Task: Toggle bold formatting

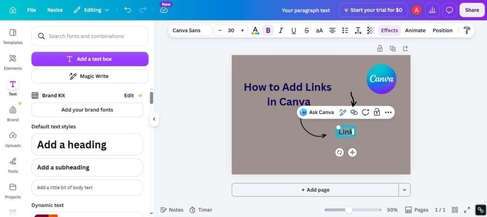Action: pos(268,30)
